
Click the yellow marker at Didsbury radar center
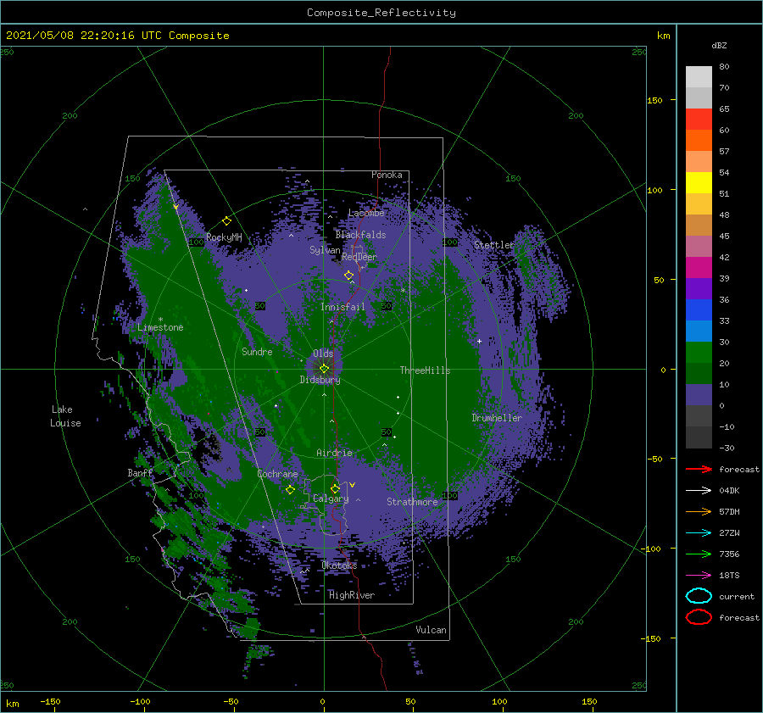click(x=324, y=369)
